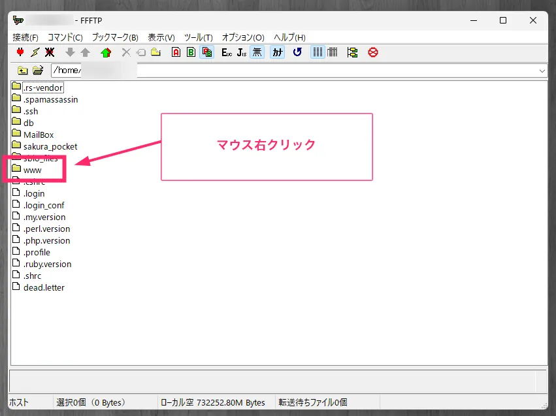
Task: Click the disconnect icon in toolbar
Action: 49,52
